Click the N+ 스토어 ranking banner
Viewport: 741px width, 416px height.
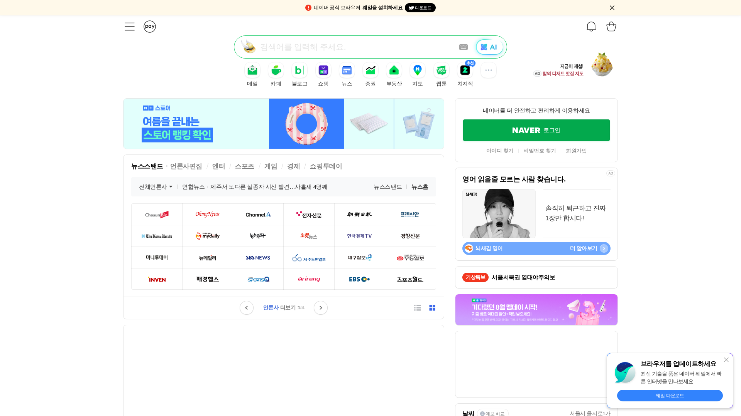pos(284,124)
